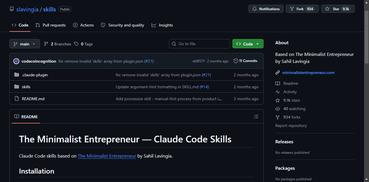
Task: Click the repository book icon beside slavingia
Action: pyautogui.click(x=12, y=9)
